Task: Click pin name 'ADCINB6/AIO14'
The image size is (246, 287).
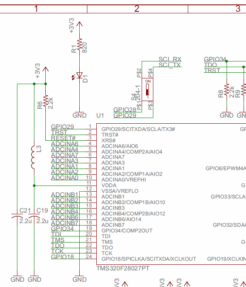Action: point(121,219)
